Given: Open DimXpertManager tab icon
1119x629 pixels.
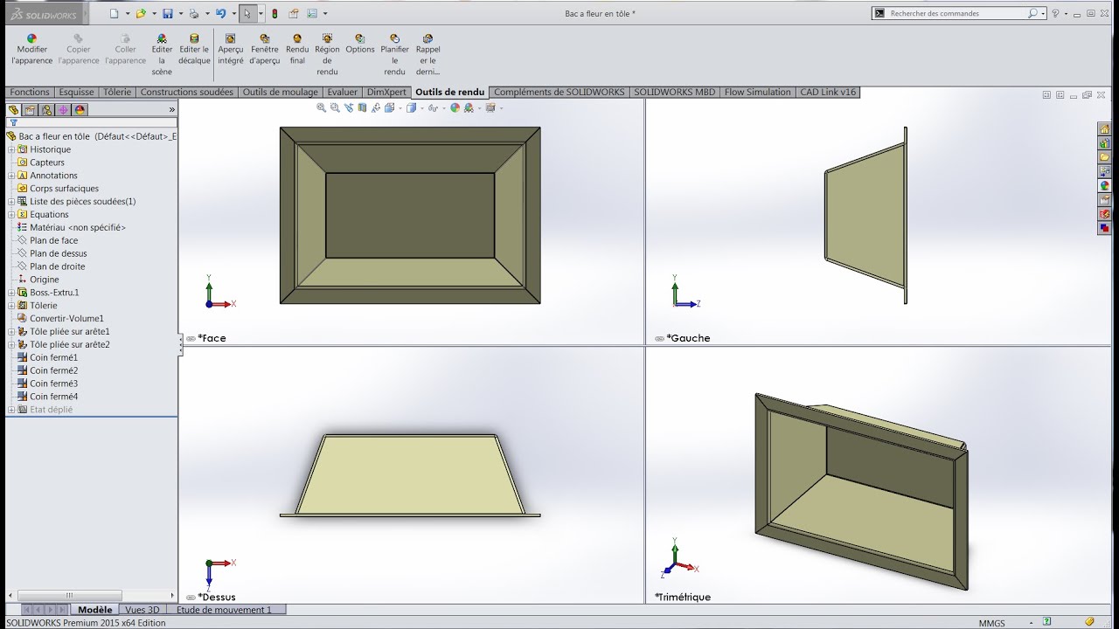Looking at the screenshot, I should pyautogui.click(x=63, y=110).
